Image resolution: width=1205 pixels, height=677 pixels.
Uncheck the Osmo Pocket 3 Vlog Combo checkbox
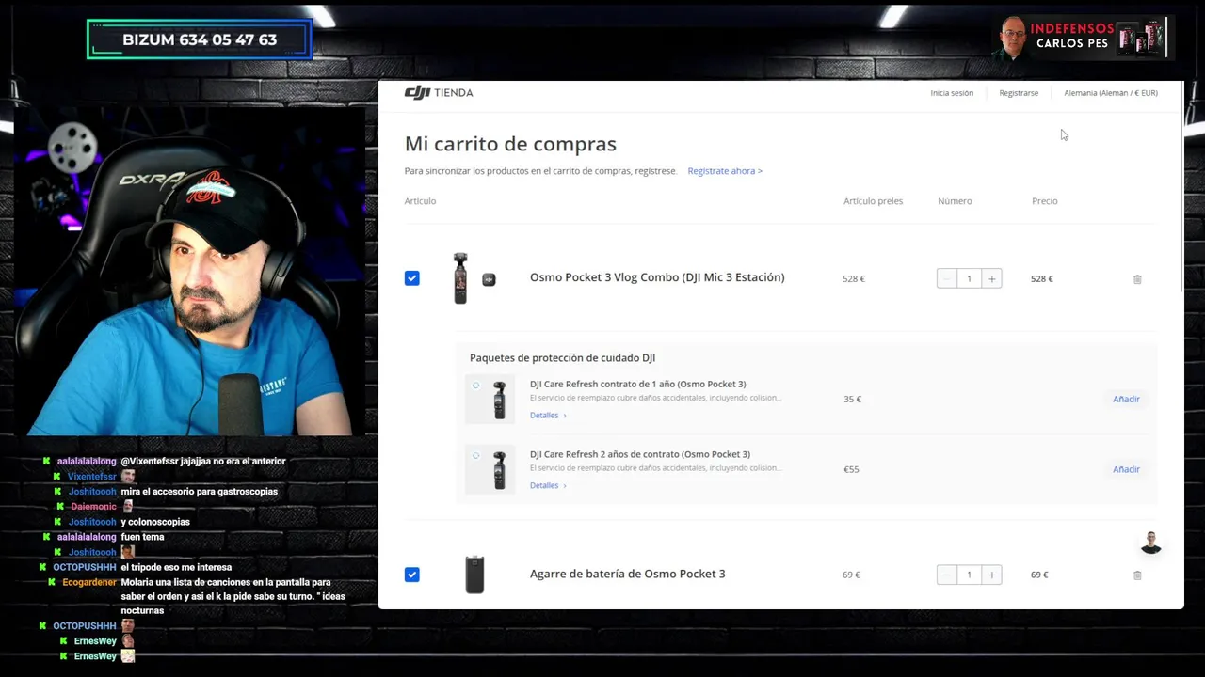pos(412,278)
